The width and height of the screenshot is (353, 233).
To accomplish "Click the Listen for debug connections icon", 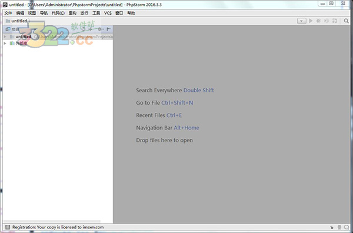I will click(x=335, y=21).
